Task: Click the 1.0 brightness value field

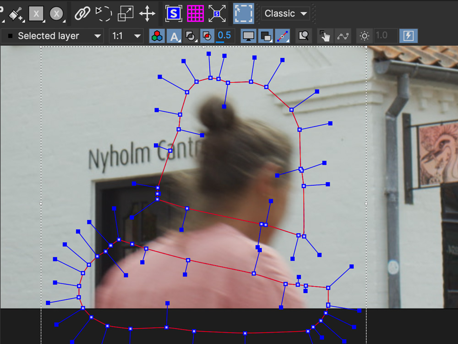Action: (x=385, y=36)
